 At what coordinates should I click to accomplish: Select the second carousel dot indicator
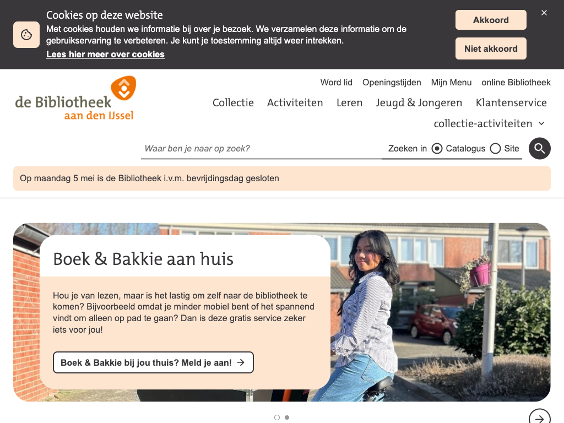point(287,417)
